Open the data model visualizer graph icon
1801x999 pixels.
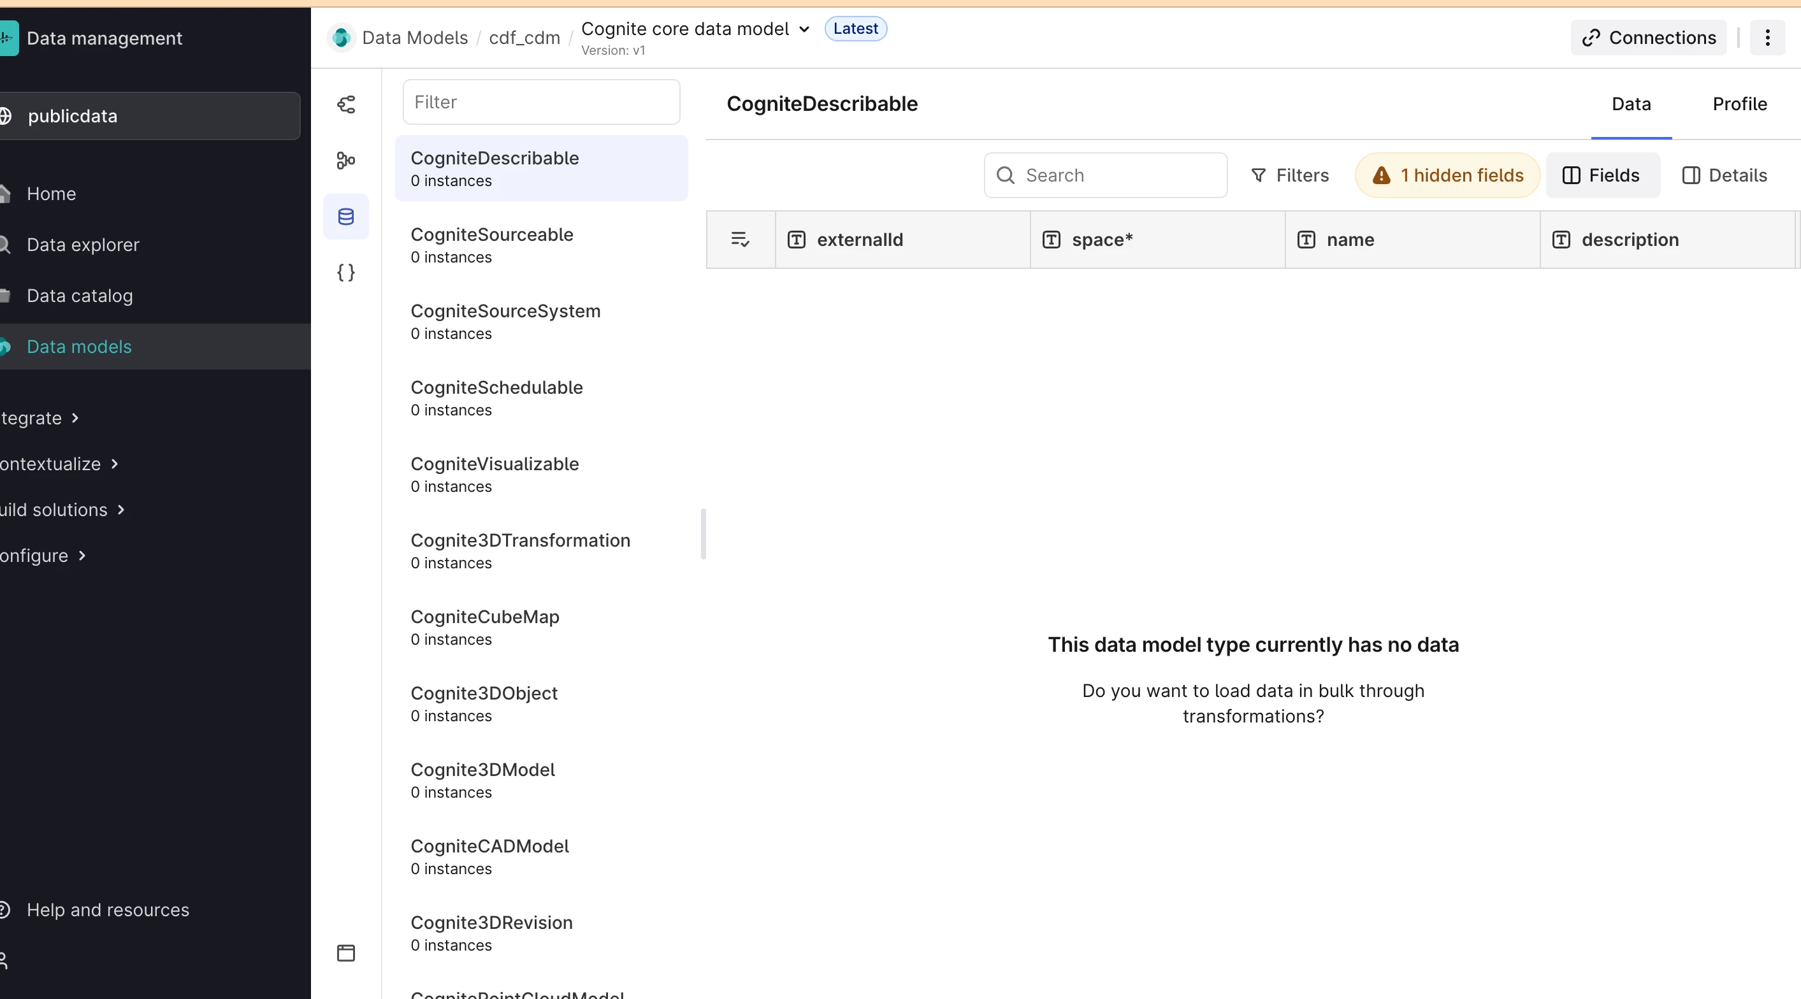point(346,105)
